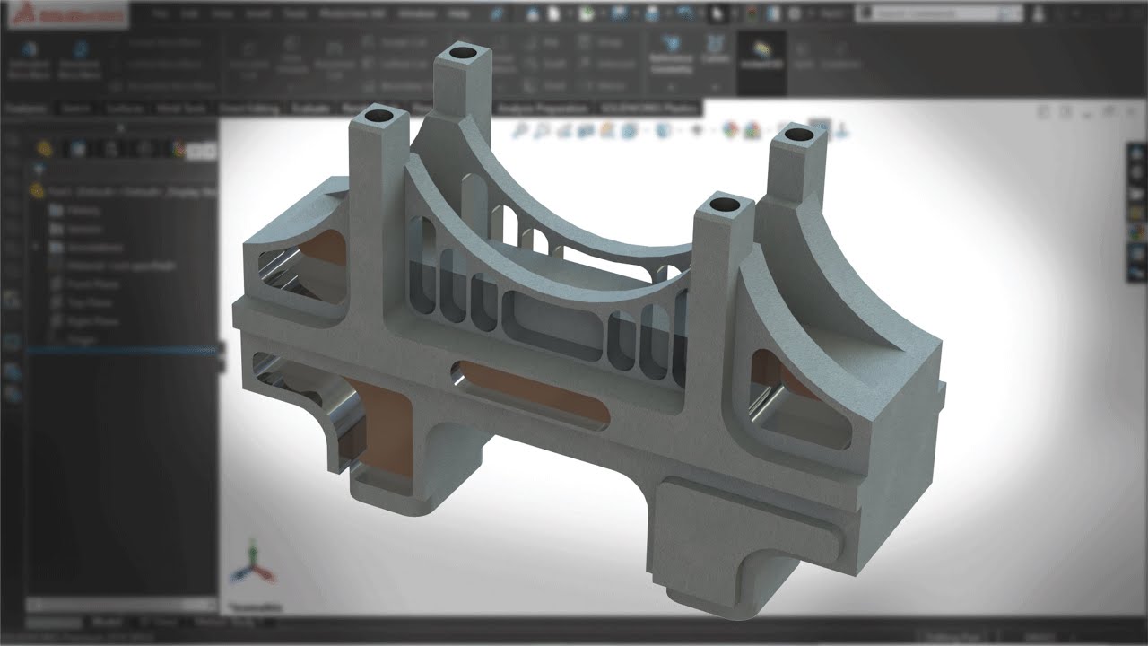Select the History folder in the tree
Image resolution: width=1148 pixels, height=646 pixels.
(74, 210)
